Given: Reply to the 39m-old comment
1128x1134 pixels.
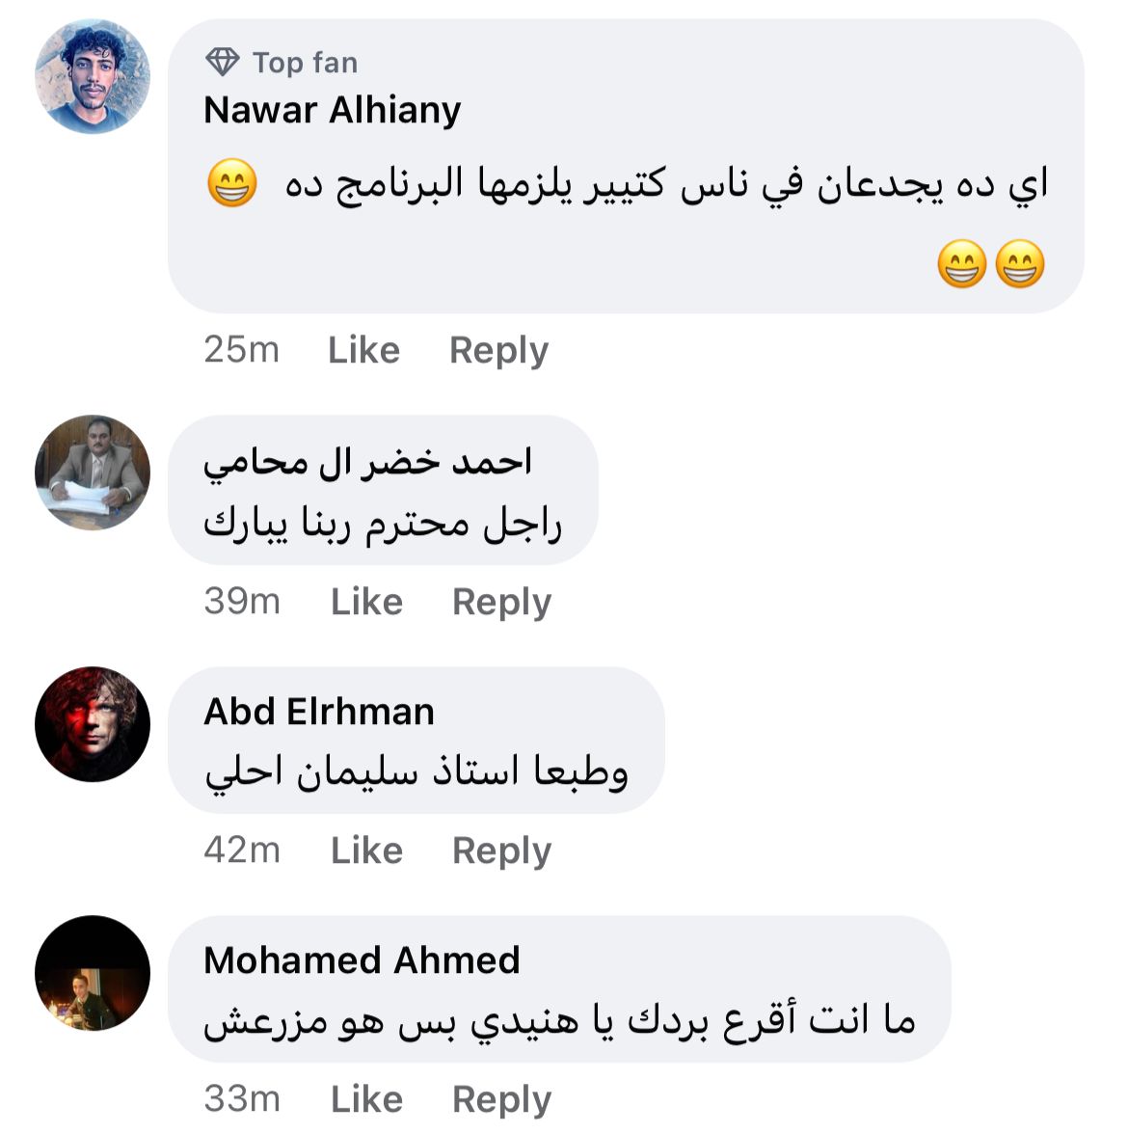Looking at the screenshot, I should click(501, 602).
